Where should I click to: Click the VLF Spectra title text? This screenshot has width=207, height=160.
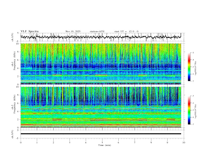pyautogui.click(x=30, y=31)
